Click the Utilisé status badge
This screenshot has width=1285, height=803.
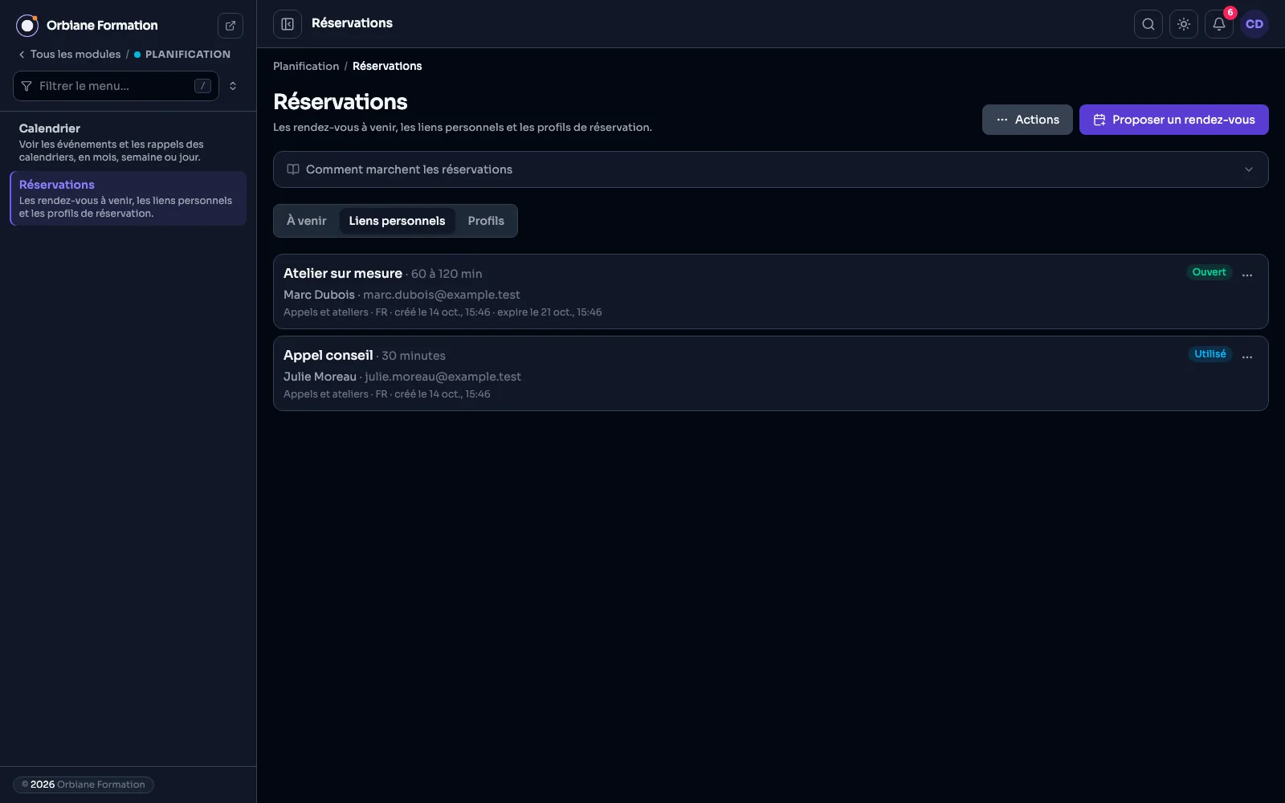[1210, 354]
